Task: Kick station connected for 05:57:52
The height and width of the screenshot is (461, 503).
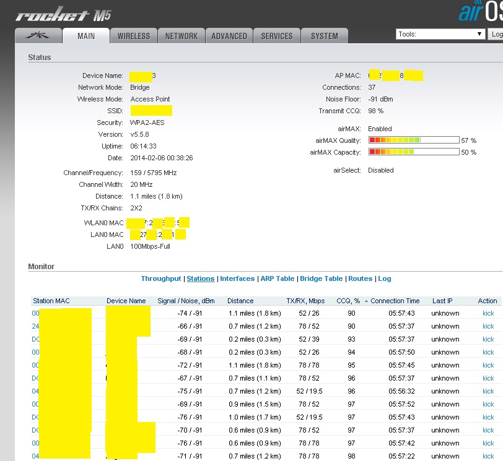Action: (x=488, y=404)
